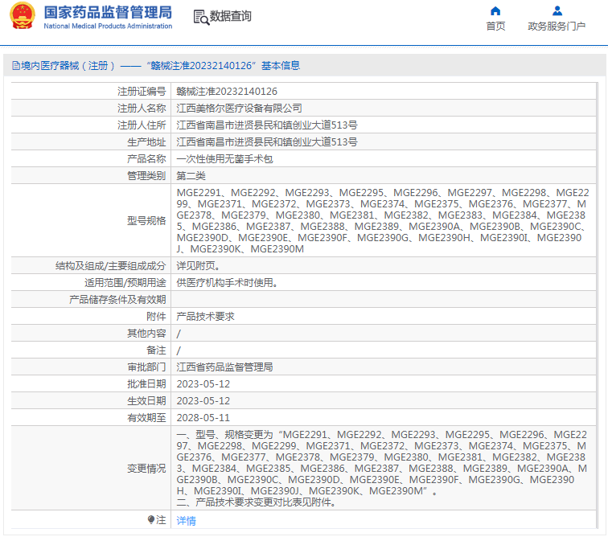Click the 第二类 management category value
The width and height of the screenshot is (608, 545).
pyautogui.click(x=191, y=176)
